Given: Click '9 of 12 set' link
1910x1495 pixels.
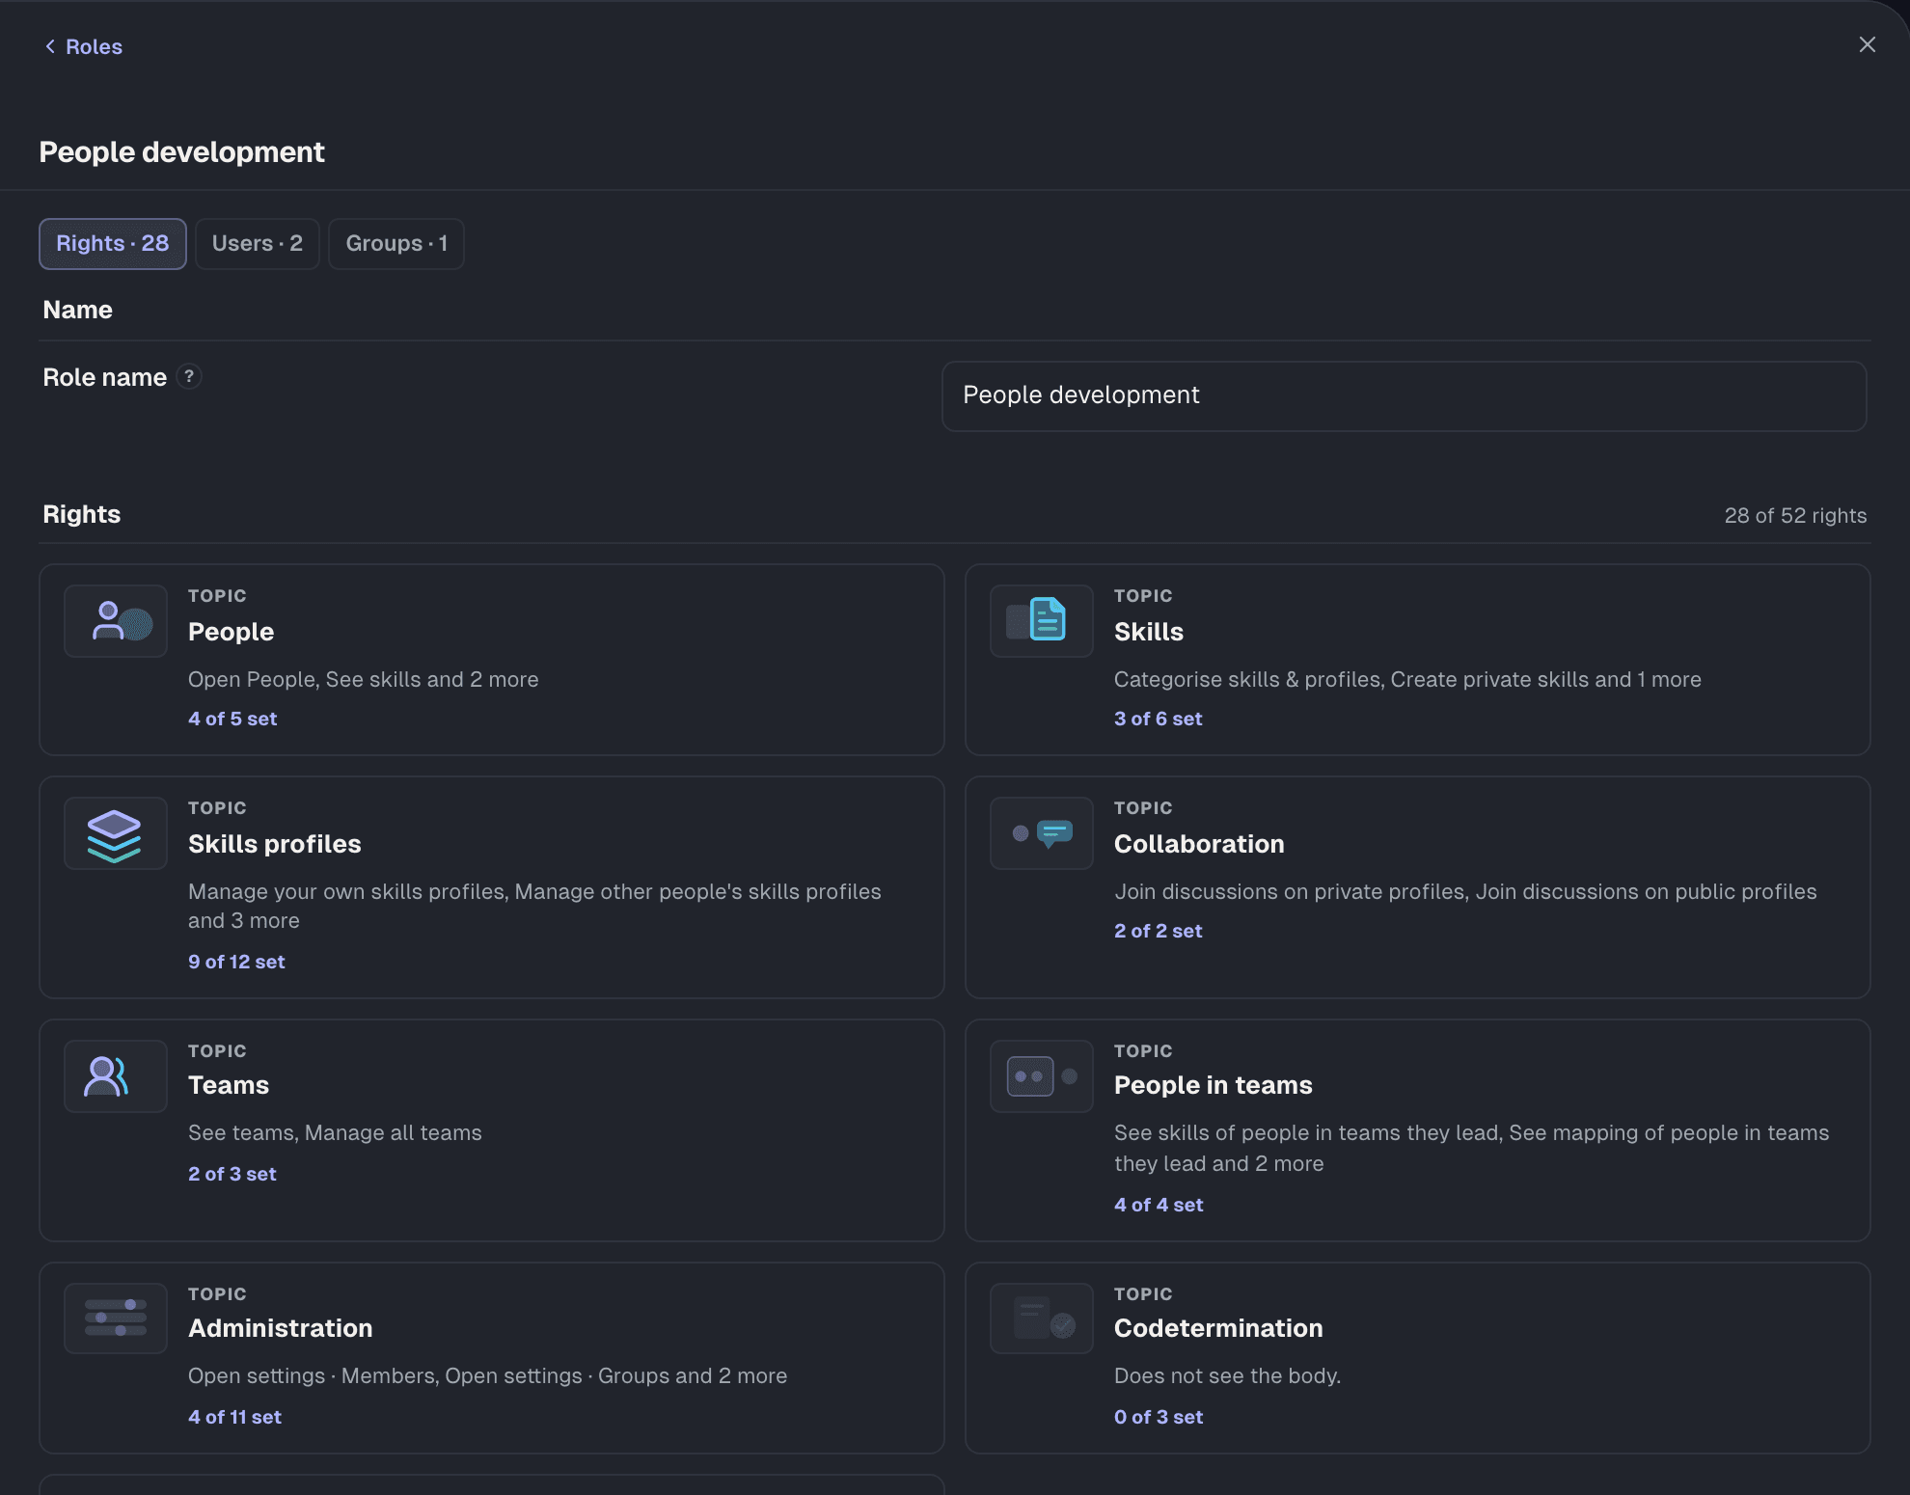Looking at the screenshot, I should 236,962.
